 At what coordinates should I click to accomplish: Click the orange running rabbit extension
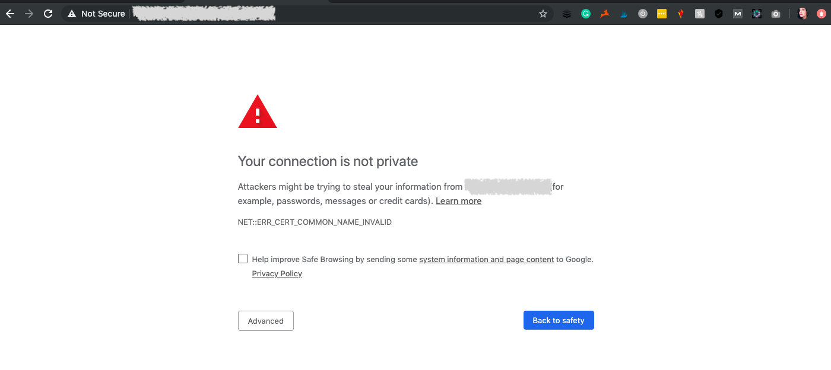click(x=605, y=14)
